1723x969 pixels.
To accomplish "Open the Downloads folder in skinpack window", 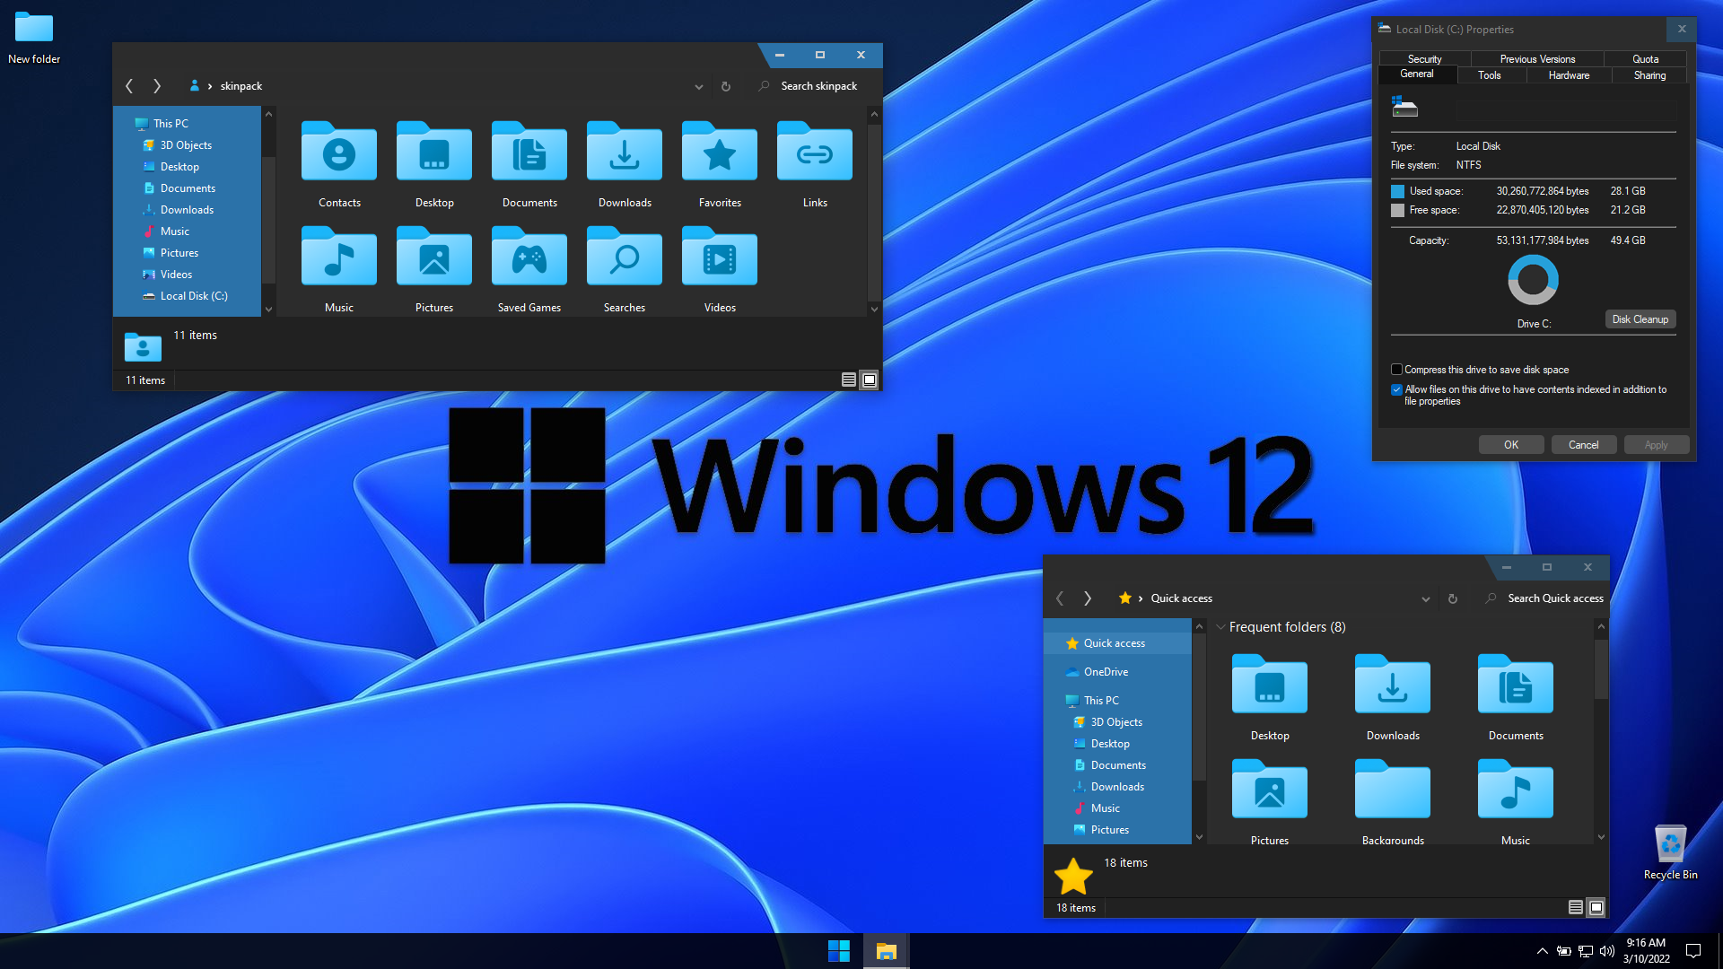I will (x=625, y=165).
